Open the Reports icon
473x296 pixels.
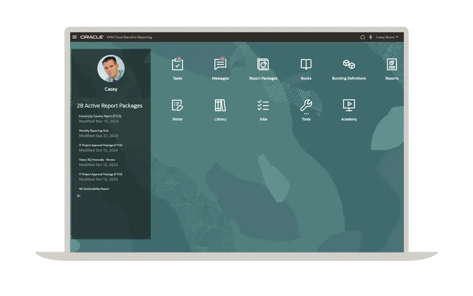click(x=391, y=65)
